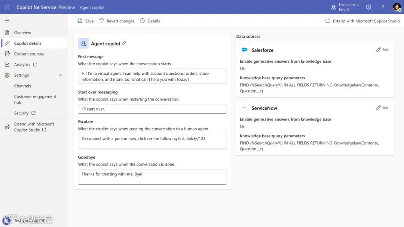Edit the ServiceNow data source
Screen dimensions: 404x227
tap(382, 108)
